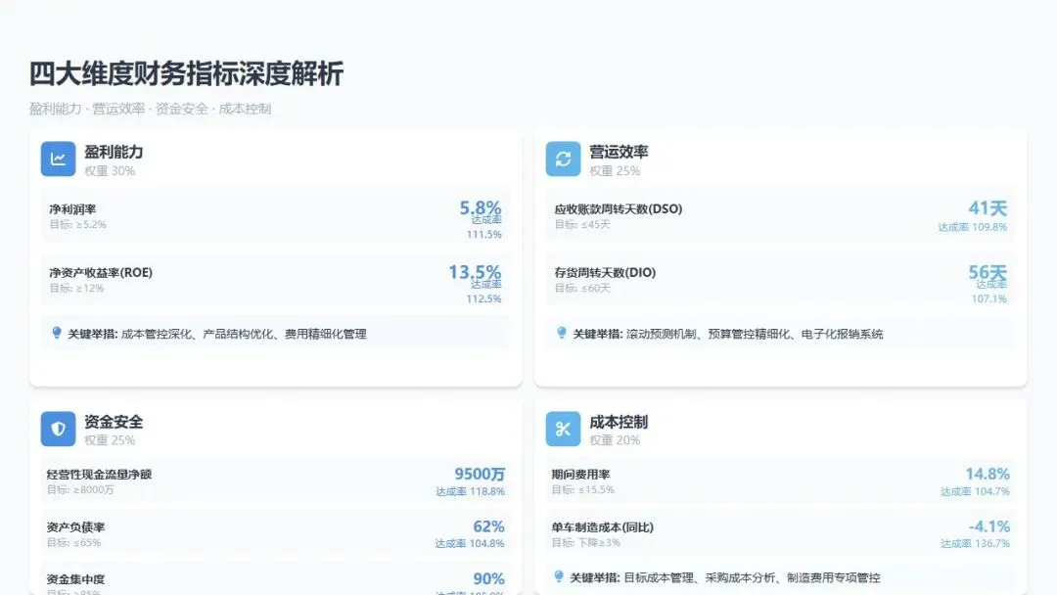This screenshot has width=1057, height=595.
Task: Click the 9500万 cash flow value
Action: [x=480, y=474]
